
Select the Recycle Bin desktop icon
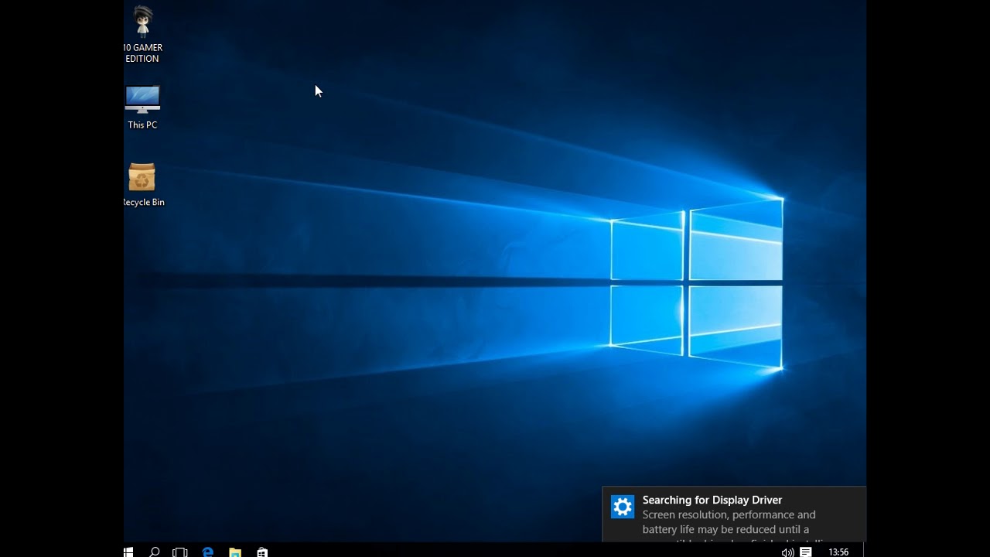(x=143, y=184)
